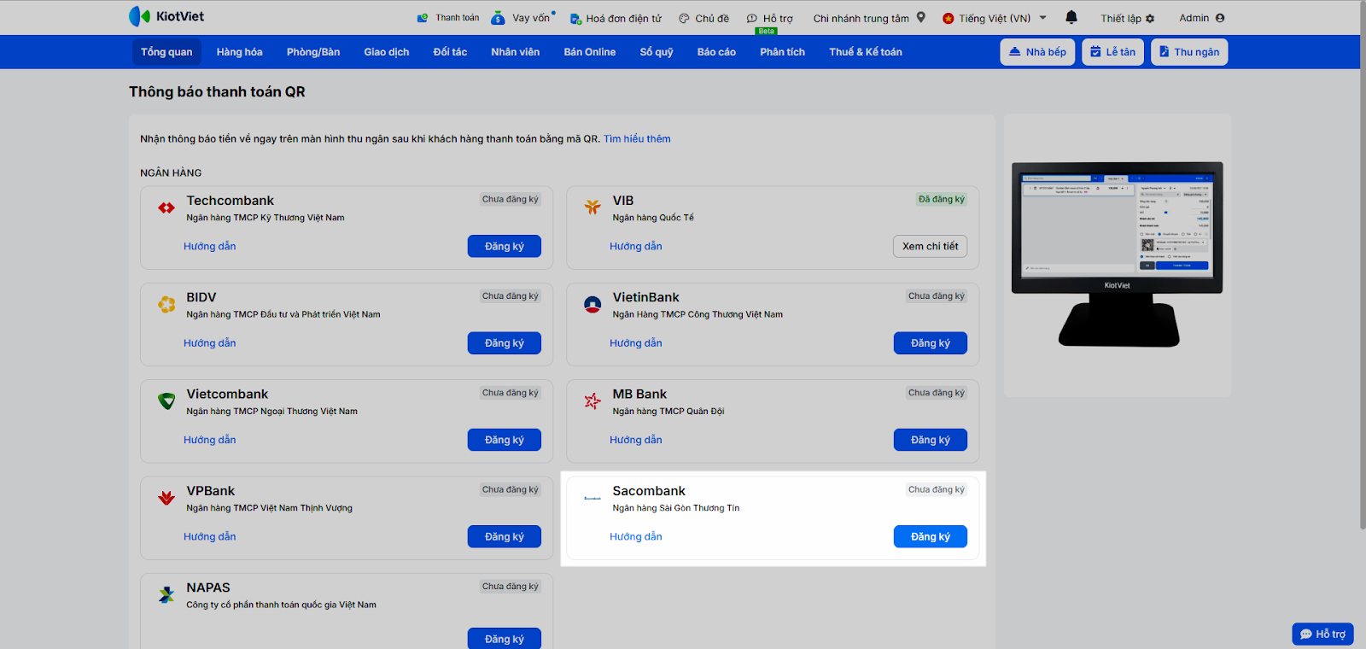
Task: Click the branch location pin icon
Action: click(921, 17)
